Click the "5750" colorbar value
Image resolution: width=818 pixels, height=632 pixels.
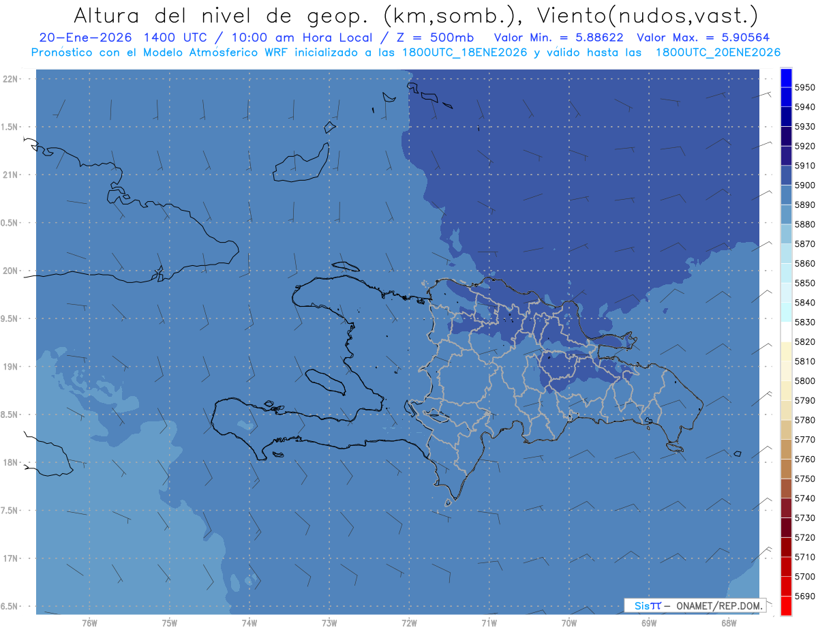804,479
